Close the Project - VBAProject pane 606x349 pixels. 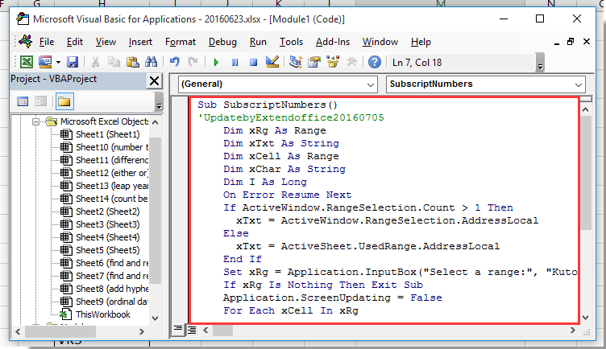[155, 80]
